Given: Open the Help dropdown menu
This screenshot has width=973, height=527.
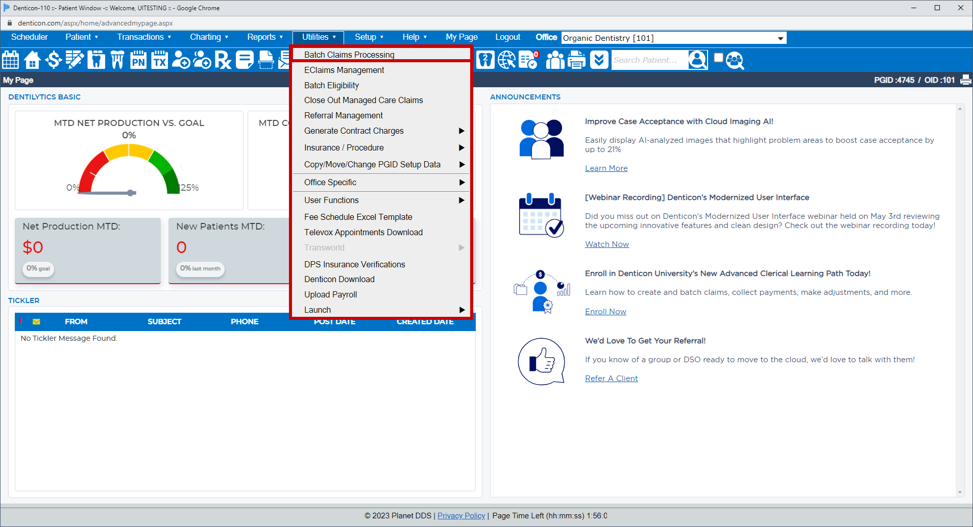Looking at the screenshot, I should [414, 37].
